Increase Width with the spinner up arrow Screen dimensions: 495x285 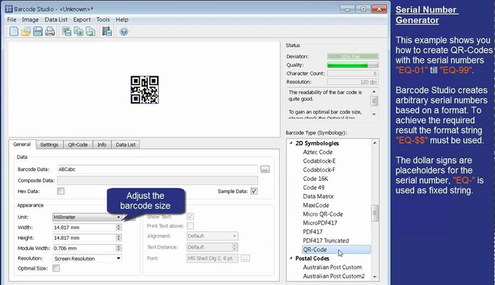(118, 226)
